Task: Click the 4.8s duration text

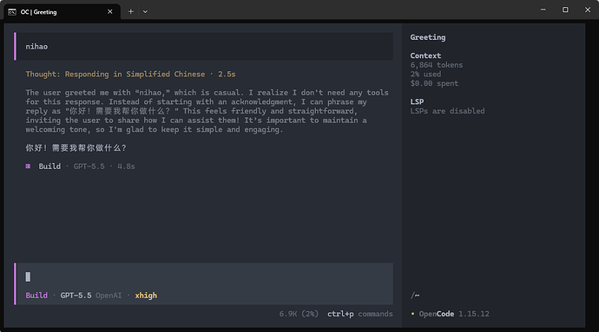Action: pyautogui.click(x=126, y=166)
